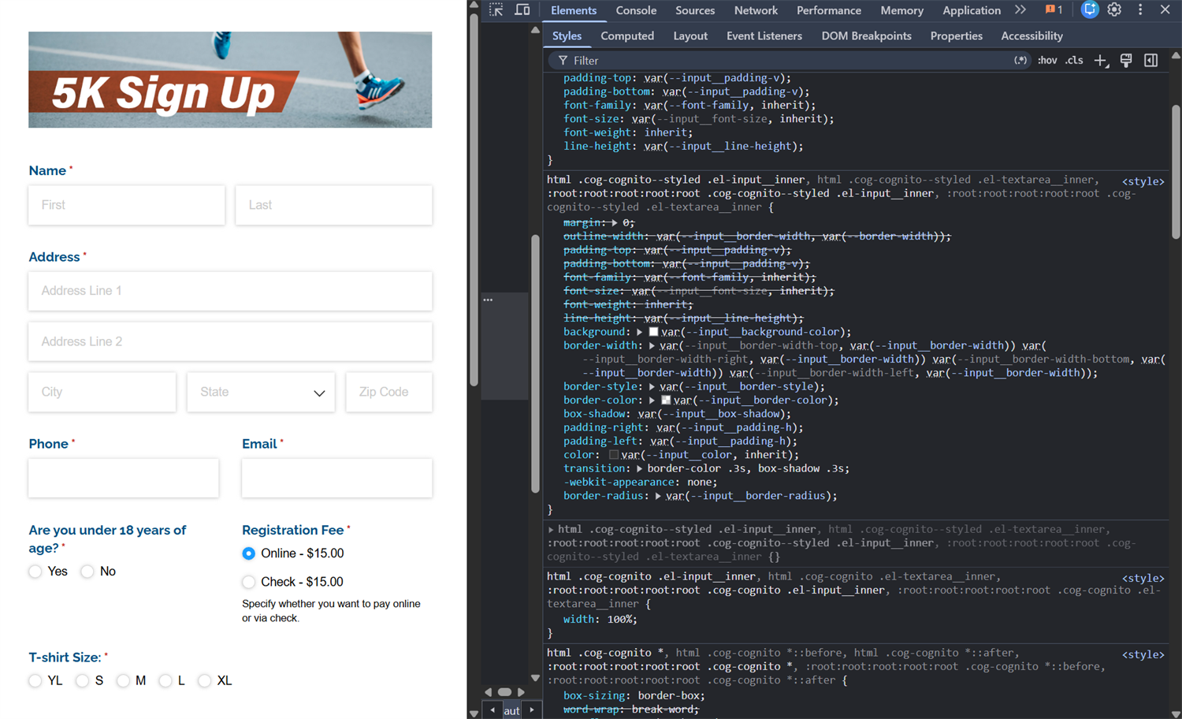Open the Memory tab

(901, 10)
